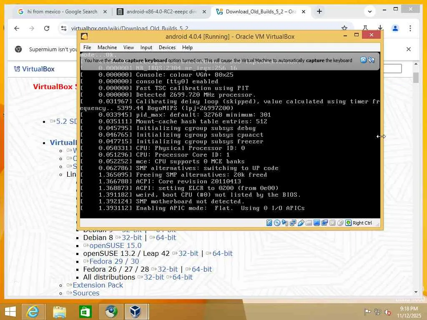Go back in the browser
Image resolution: width=427 pixels, height=320 pixels.
pyautogui.click(x=17, y=28)
